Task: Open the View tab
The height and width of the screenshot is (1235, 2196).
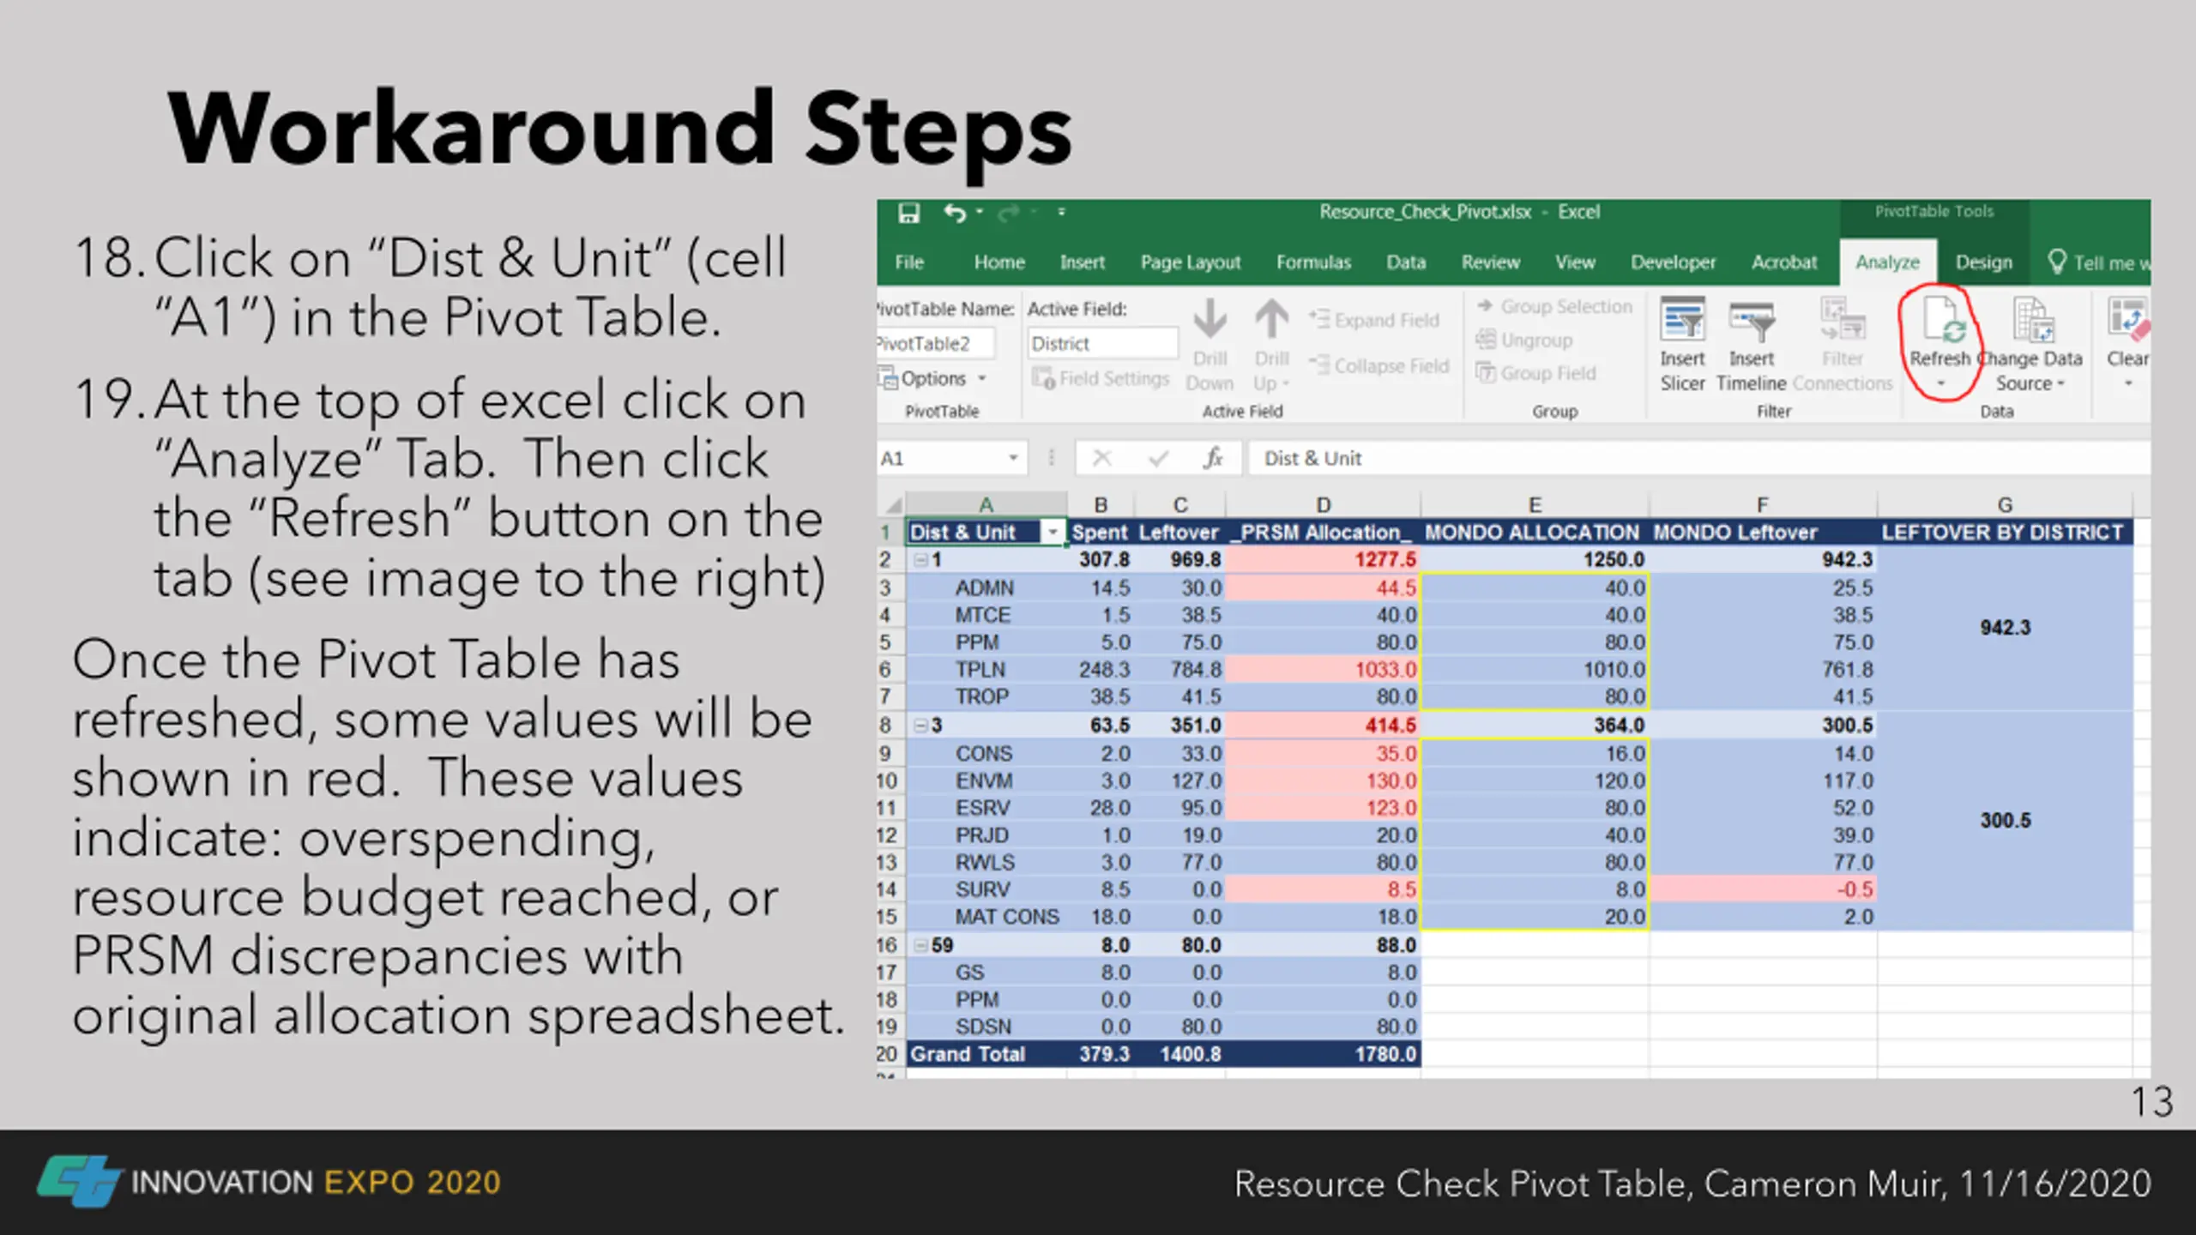Action: (x=1575, y=262)
